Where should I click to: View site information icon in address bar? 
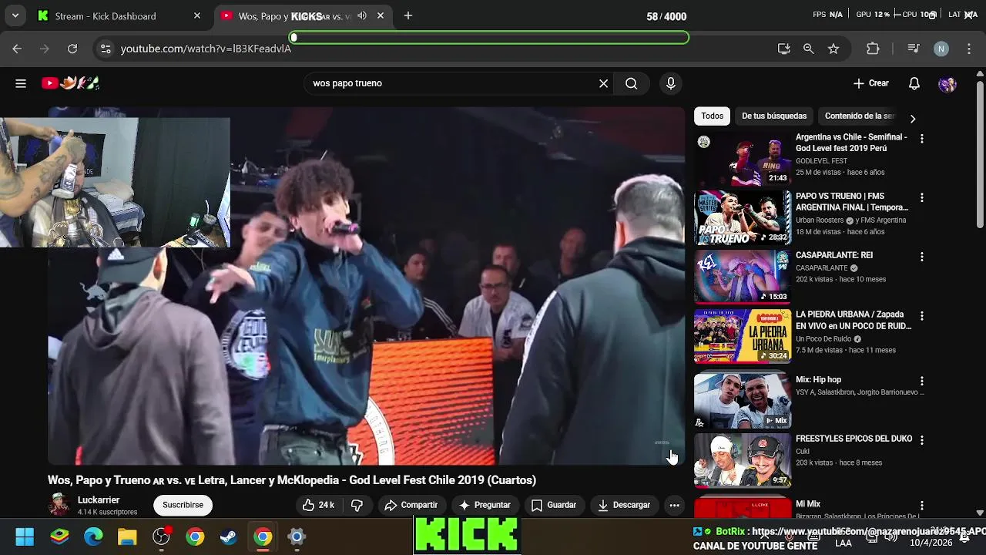tap(106, 49)
